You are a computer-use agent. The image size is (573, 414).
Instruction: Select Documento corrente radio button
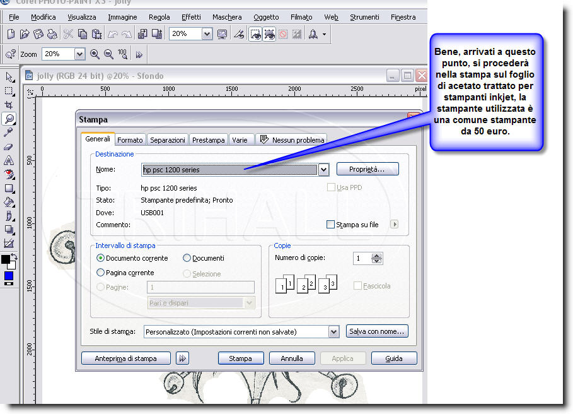point(100,258)
